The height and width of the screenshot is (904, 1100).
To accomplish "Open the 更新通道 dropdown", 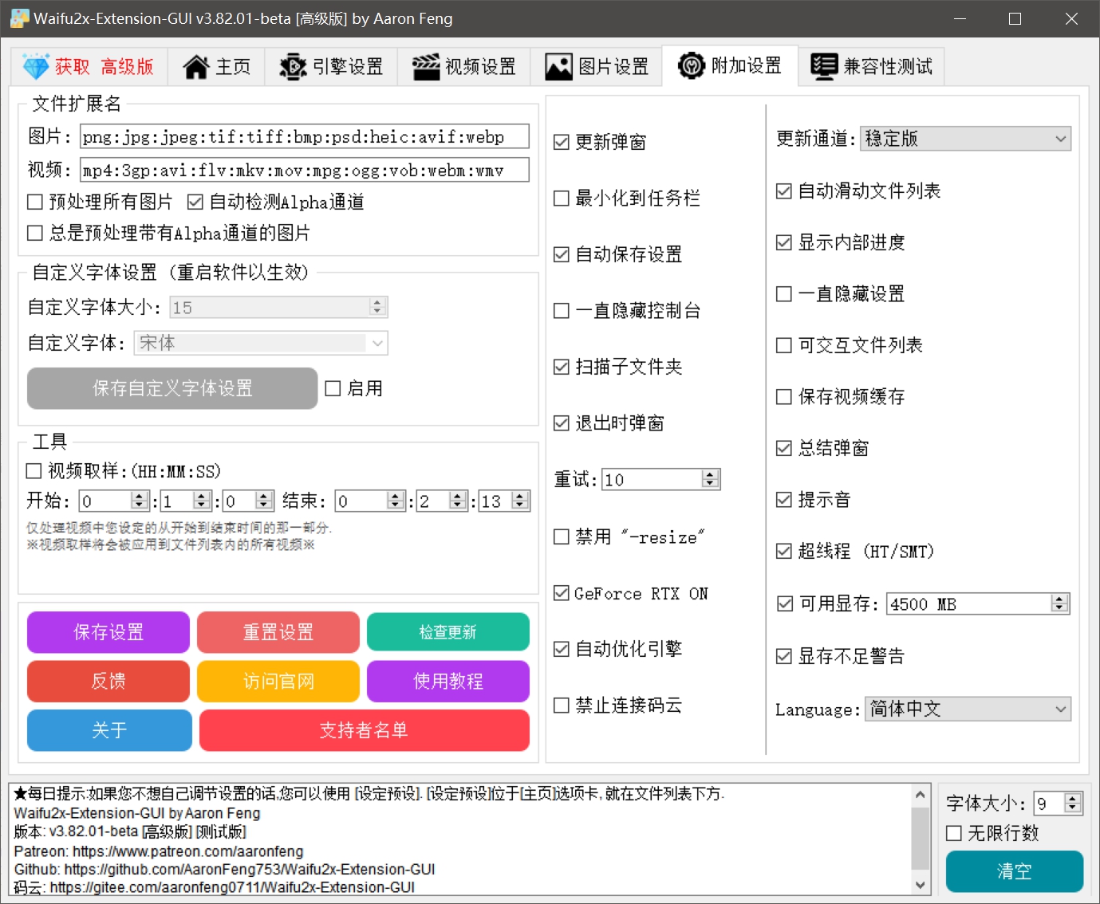I will 965,139.
